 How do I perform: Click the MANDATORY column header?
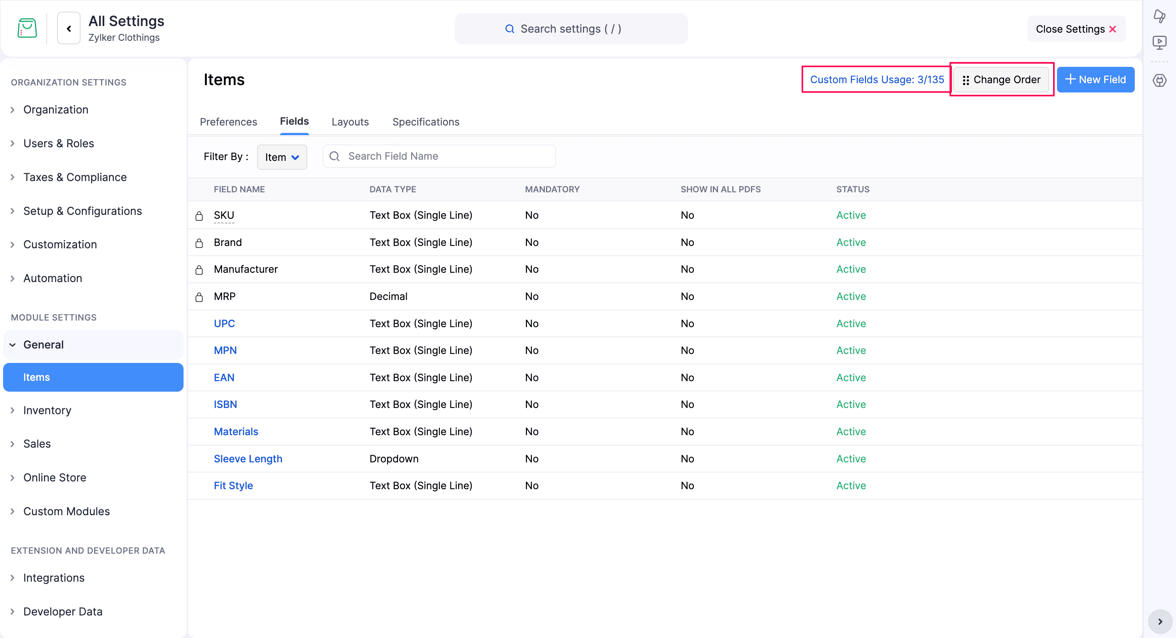click(552, 189)
